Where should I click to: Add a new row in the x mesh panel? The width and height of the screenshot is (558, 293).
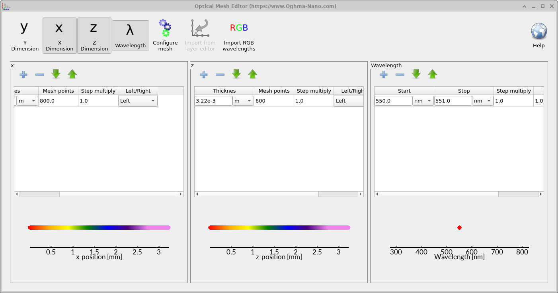click(x=23, y=74)
